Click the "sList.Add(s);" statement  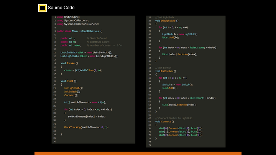coord(170,88)
